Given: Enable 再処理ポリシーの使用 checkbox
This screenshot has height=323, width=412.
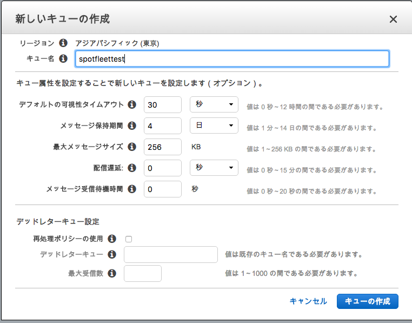Looking at the screenshot, I should (x=129, y=239).
